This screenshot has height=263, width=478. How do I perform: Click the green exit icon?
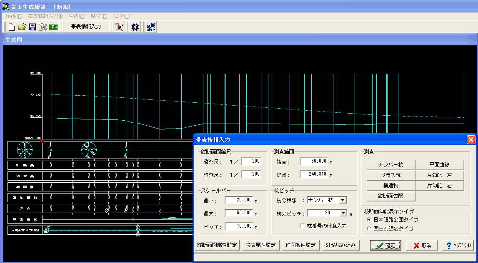click(x=53, y=27)
